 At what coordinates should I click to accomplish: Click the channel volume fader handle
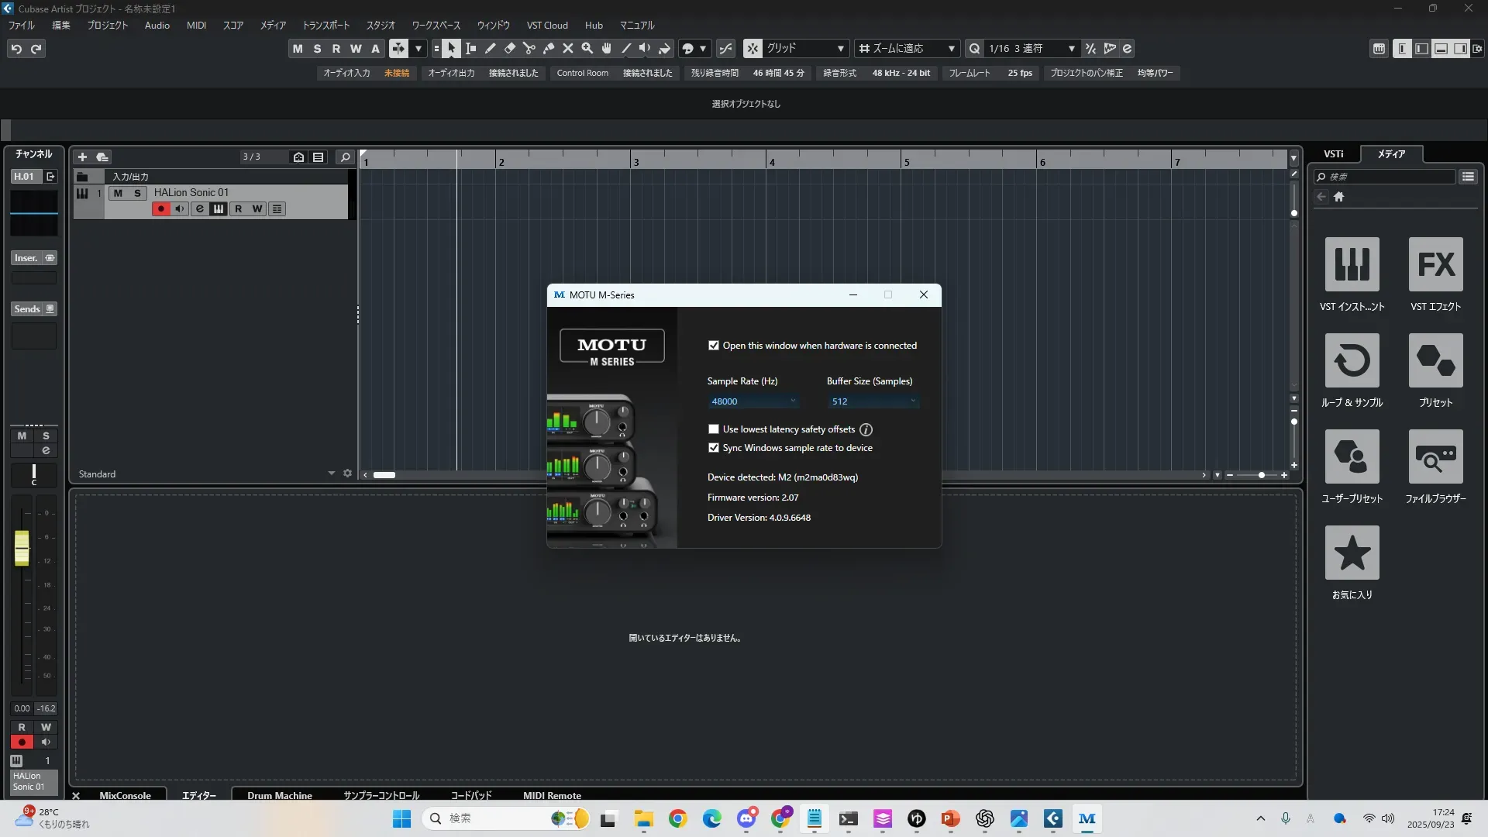[22, 548]
